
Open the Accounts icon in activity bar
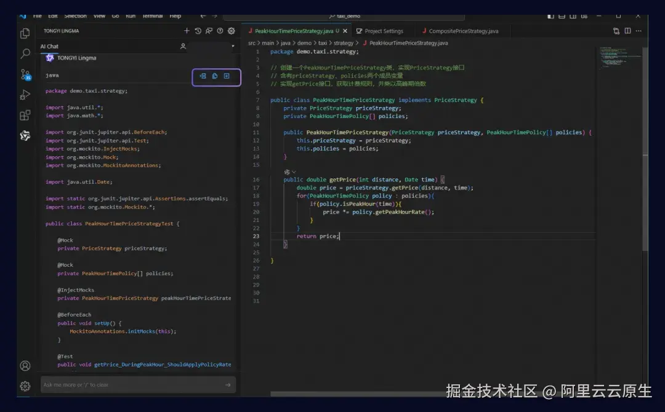tap(25, 366)
